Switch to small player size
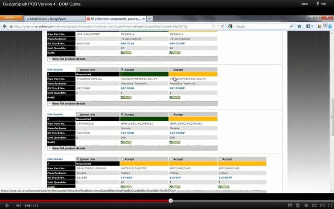The image size is (334, 209). (314, 206)
